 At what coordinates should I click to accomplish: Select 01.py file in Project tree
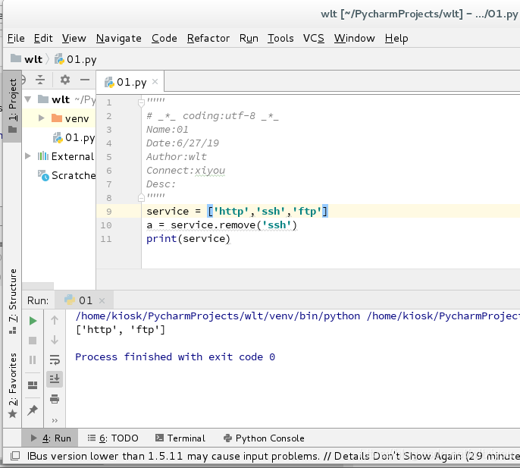[x=74, y=137]
